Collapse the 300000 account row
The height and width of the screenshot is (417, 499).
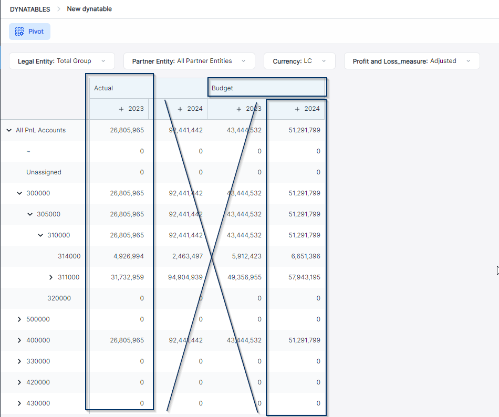(19, 193)
